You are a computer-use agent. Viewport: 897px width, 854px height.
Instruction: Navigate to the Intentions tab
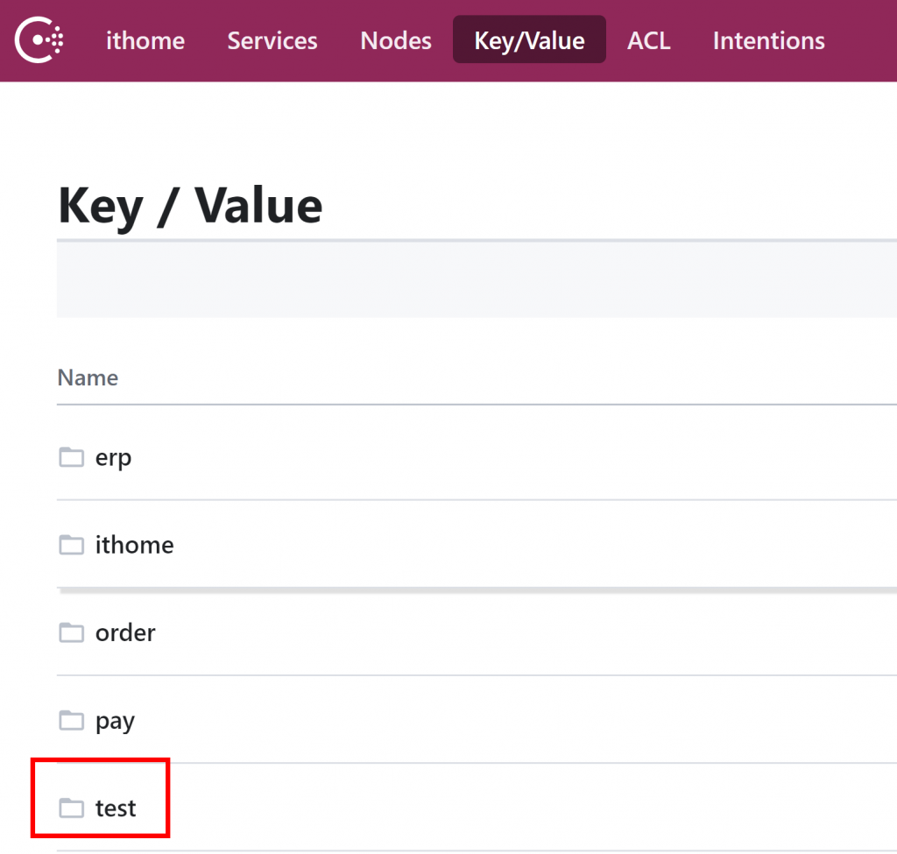click(x=768, y=40)
